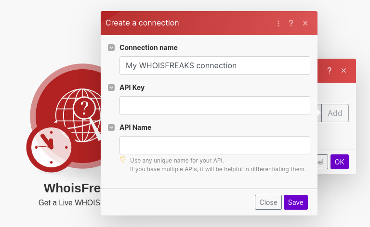Click the help question mark in Create a connection header

click(291, 23)
